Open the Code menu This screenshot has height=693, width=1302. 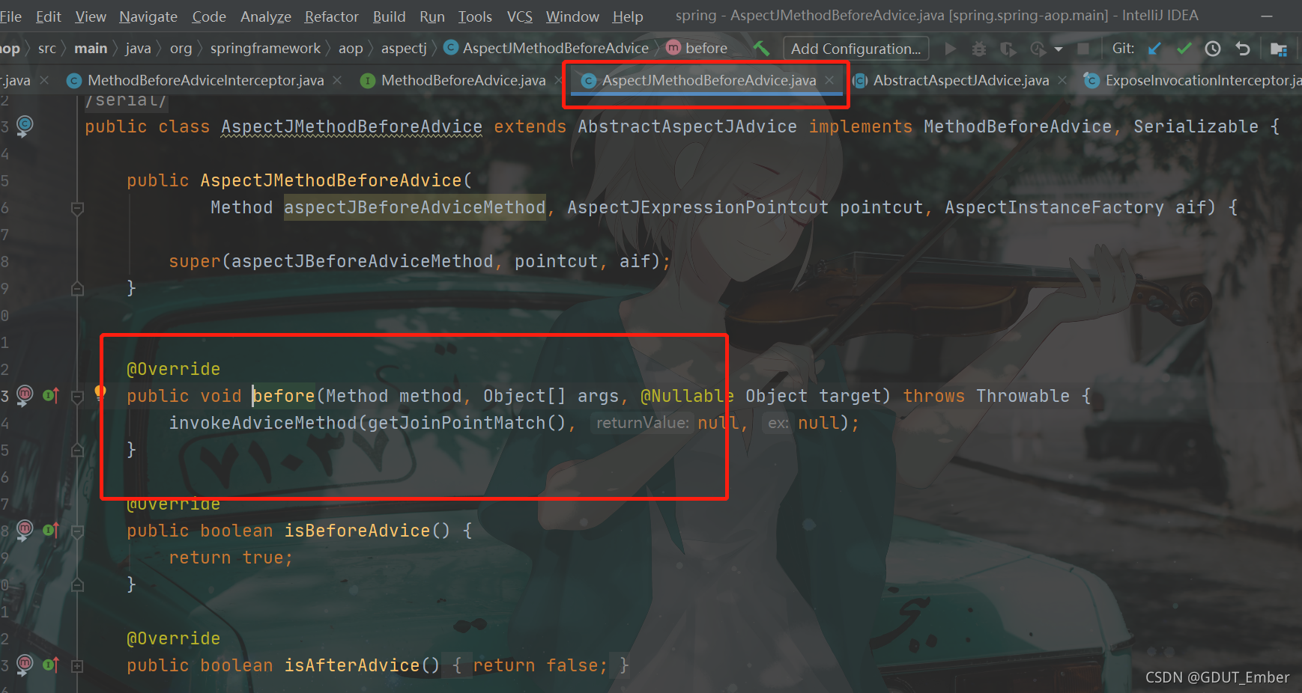point(209,16)
